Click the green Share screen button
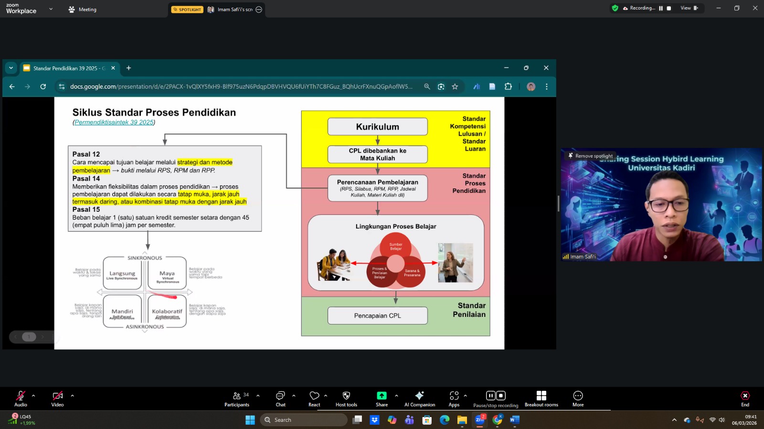 click(x=382, y=398)
